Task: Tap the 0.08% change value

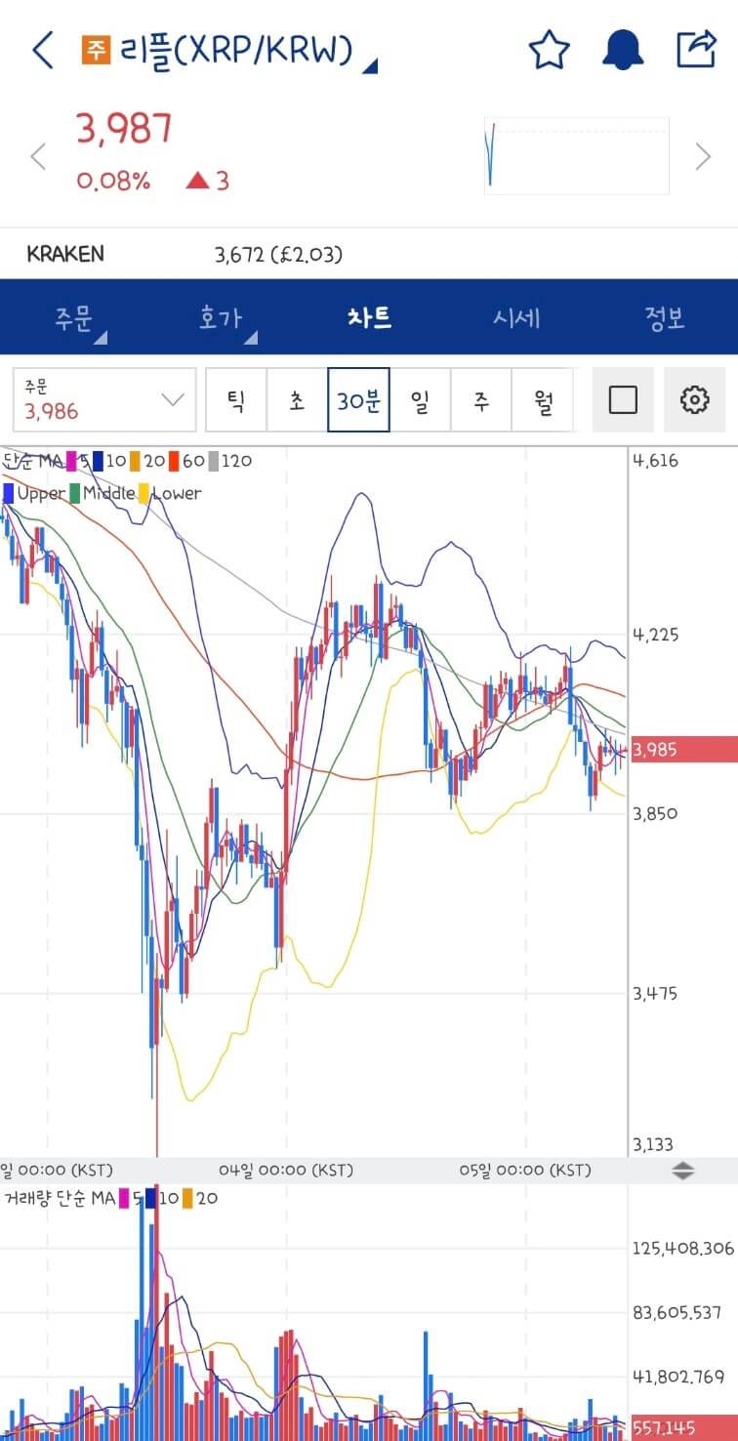Action: click(113, 181)
